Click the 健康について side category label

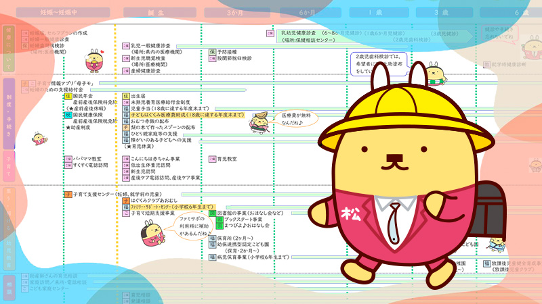pos(9,48)
